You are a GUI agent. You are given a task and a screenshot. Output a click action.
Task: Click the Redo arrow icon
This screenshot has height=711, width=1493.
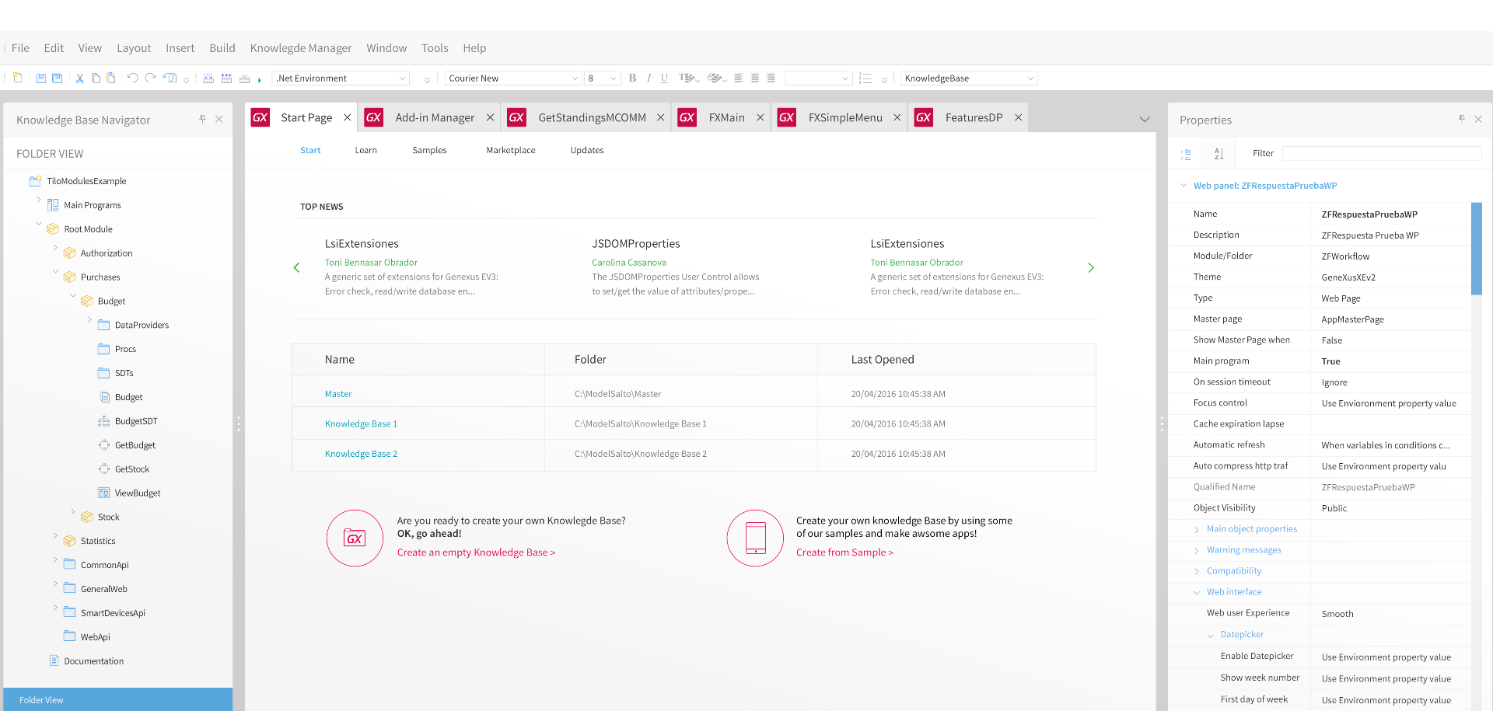150,78
